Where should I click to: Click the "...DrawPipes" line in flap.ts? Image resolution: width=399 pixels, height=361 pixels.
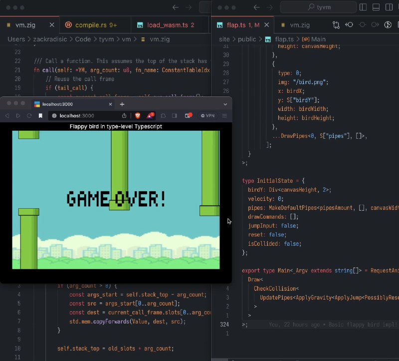320,136
